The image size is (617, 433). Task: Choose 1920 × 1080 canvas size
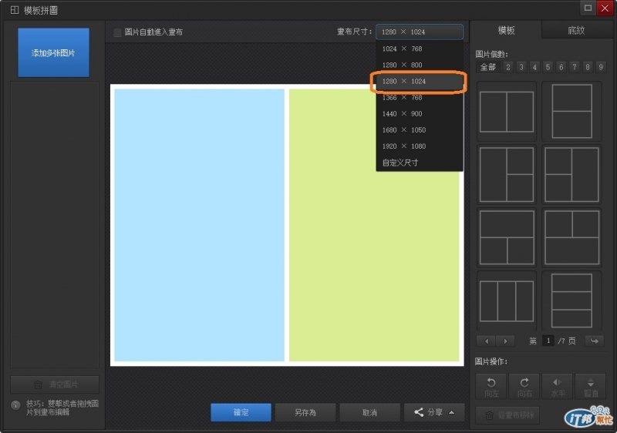tap(420, 146)
